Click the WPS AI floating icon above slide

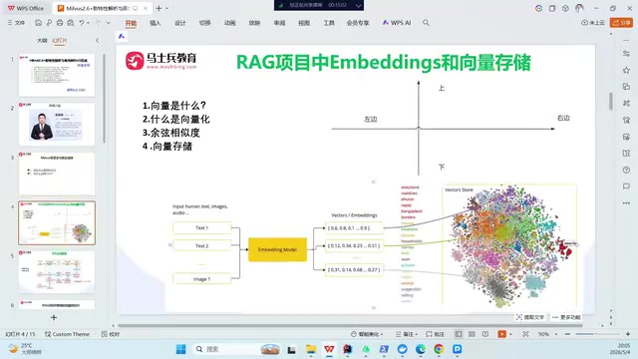point(122,36)
